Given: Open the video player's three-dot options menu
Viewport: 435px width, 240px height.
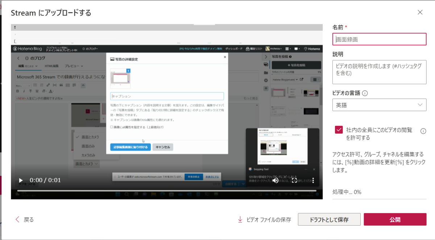Looking at the screenshot, I should pos(313,181).
